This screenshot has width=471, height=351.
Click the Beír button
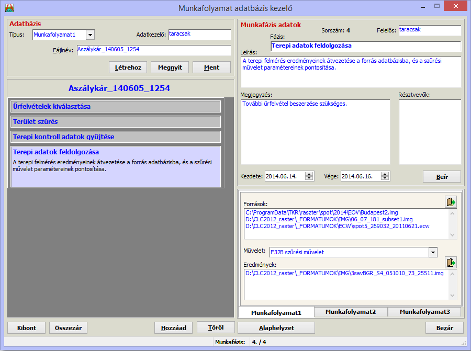(442, 177)
